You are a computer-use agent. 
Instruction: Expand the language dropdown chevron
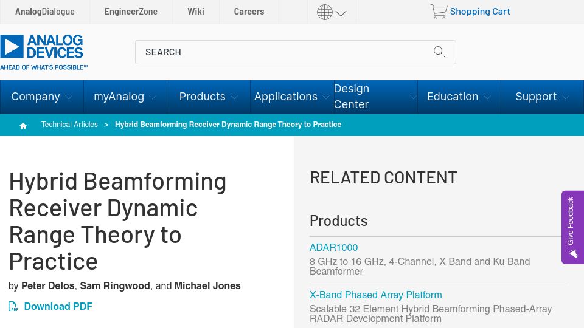coord(341,13)
